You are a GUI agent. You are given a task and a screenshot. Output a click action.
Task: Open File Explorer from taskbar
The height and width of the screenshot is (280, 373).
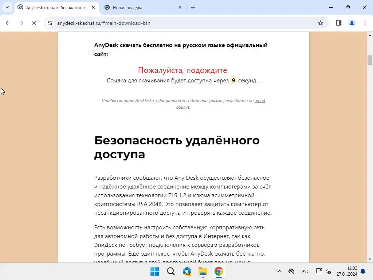[x=203, y=271]
